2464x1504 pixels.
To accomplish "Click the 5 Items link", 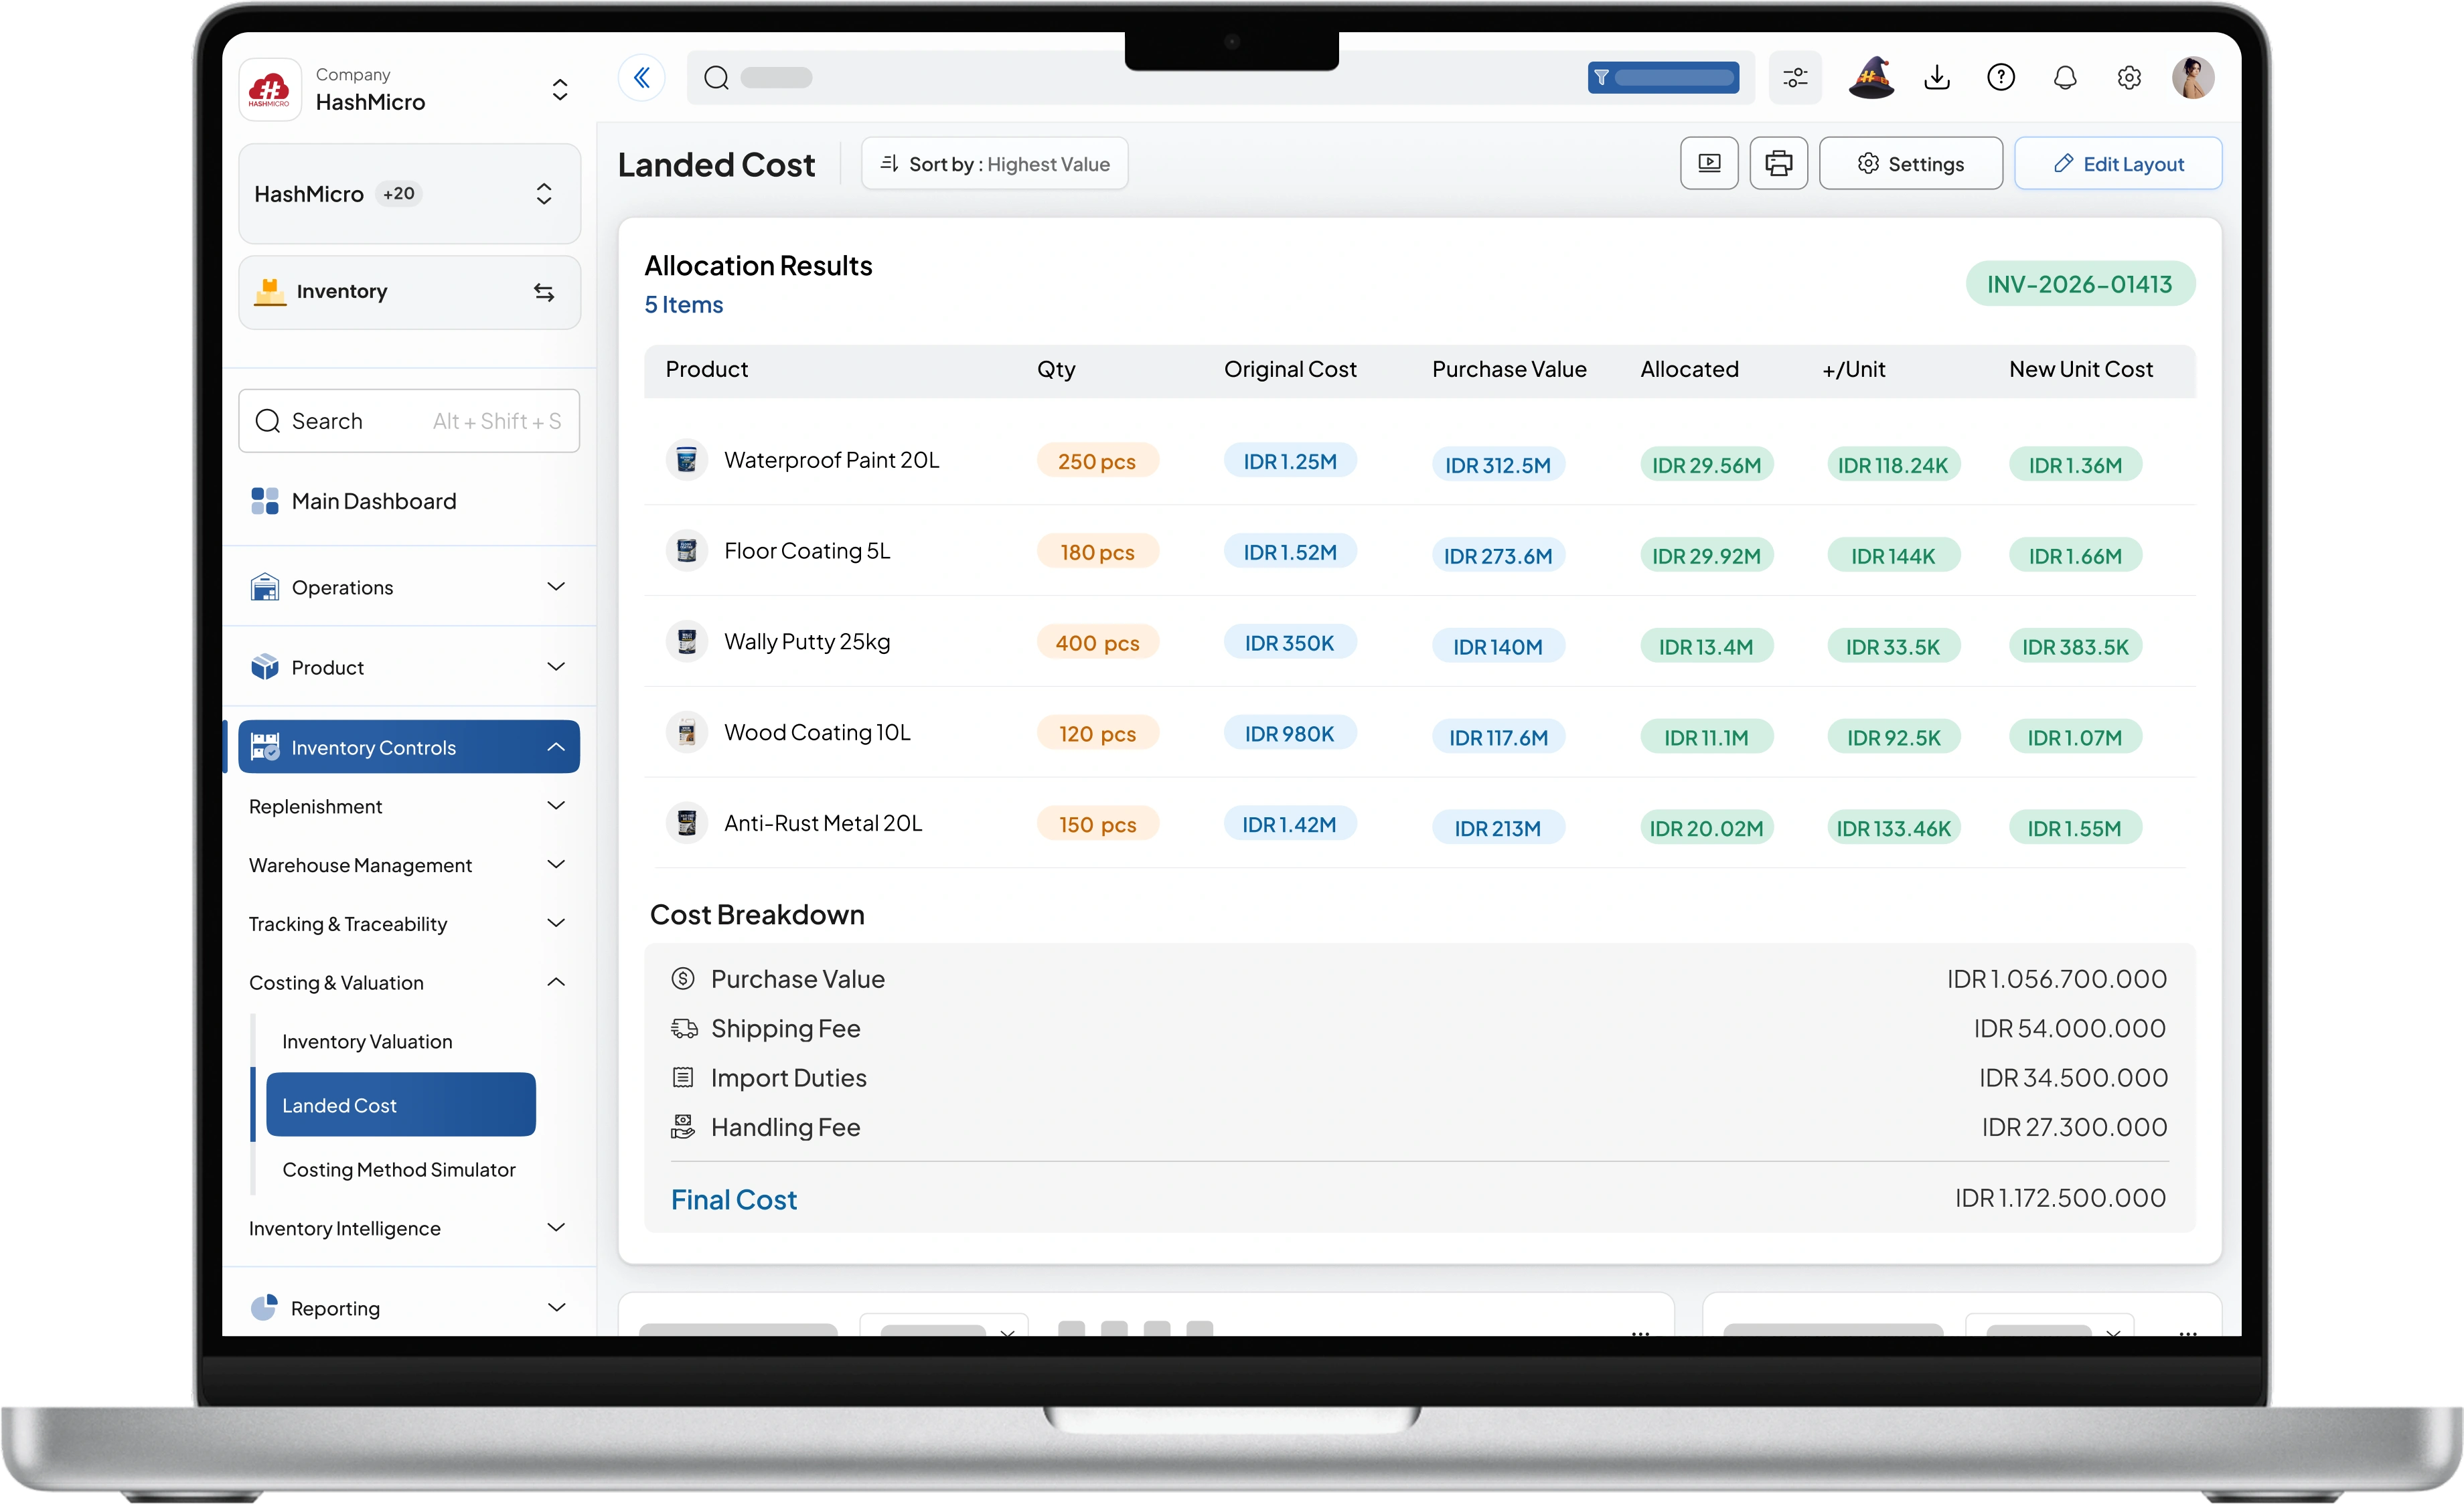I will click(x=684, y=305).
